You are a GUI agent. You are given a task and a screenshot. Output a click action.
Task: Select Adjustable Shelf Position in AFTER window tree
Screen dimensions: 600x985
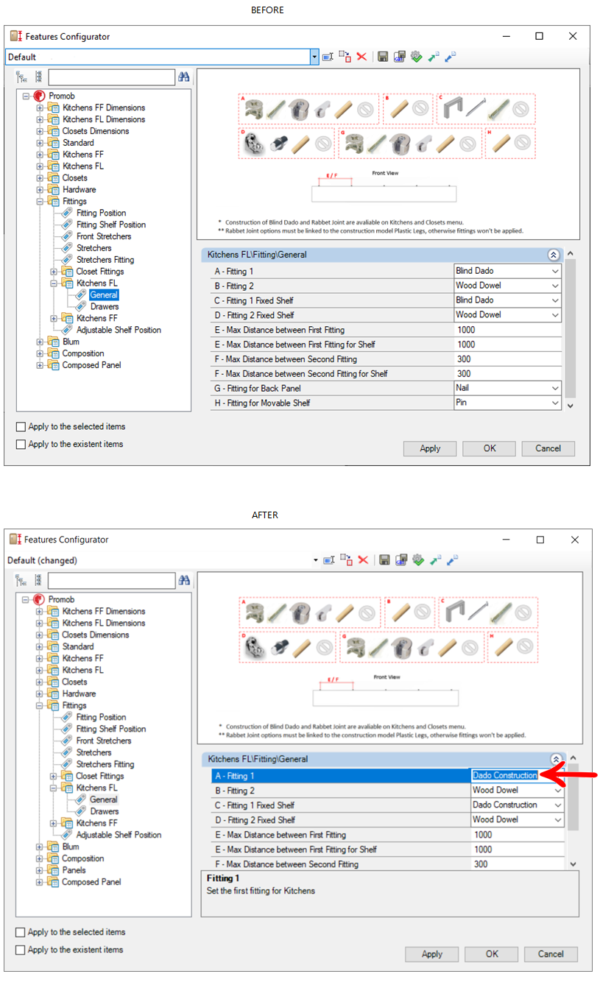tap(119, 835)
